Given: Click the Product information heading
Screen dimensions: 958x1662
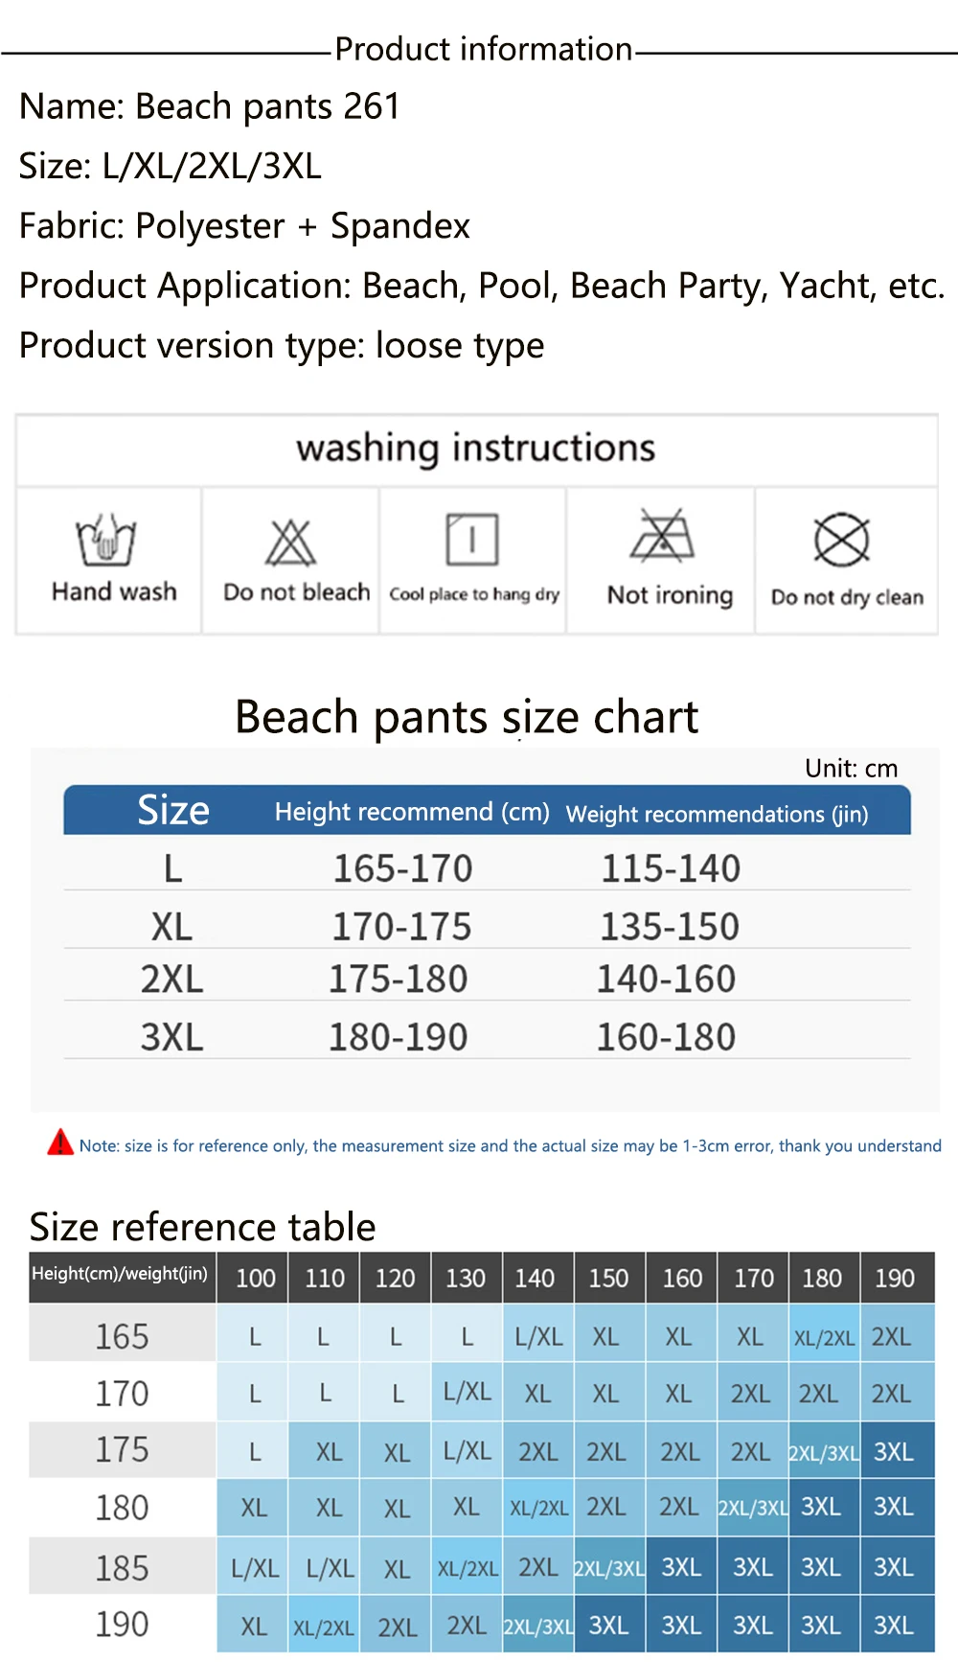Looking at the screenshot, I should (x=484, y=49).
